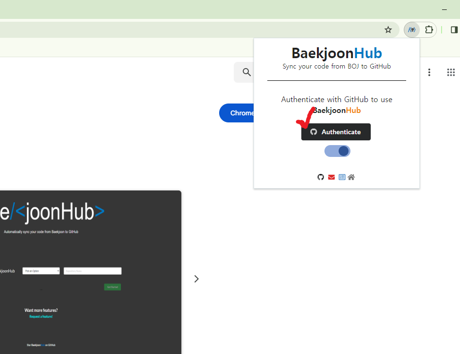
Task: Open the blue list icon in popup
Action: (342, 177)
